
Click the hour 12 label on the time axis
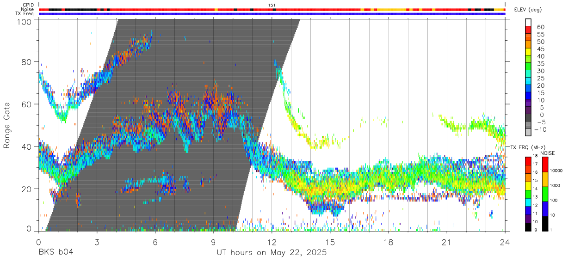tap(272, 242)
